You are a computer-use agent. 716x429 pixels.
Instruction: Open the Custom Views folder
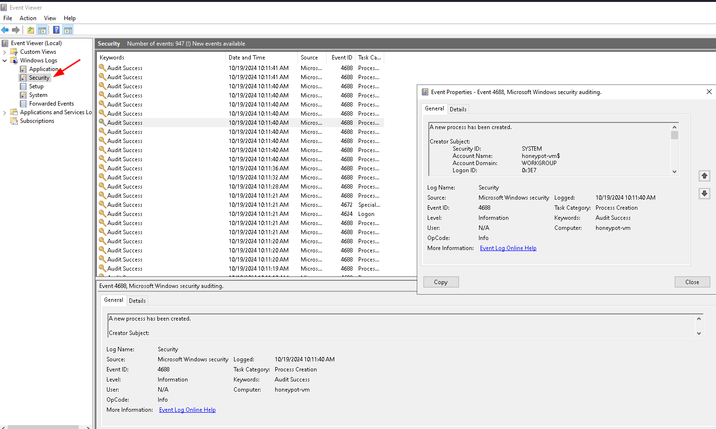[38, 52]
